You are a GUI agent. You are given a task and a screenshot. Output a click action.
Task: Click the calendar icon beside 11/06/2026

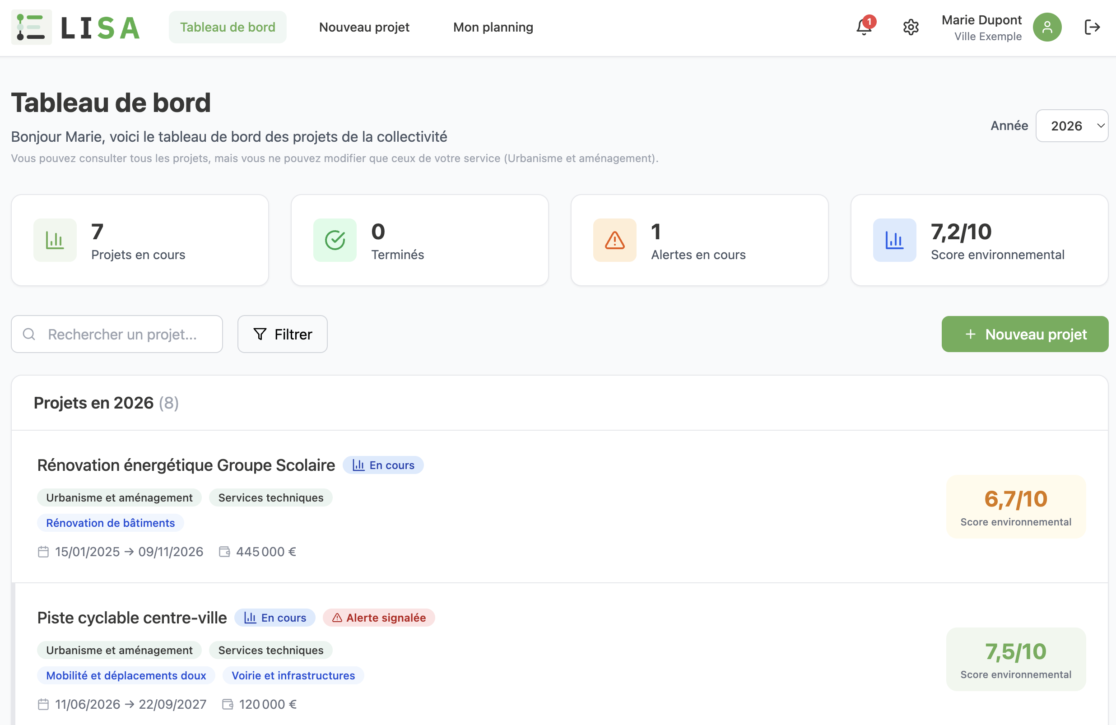[43, 704]
